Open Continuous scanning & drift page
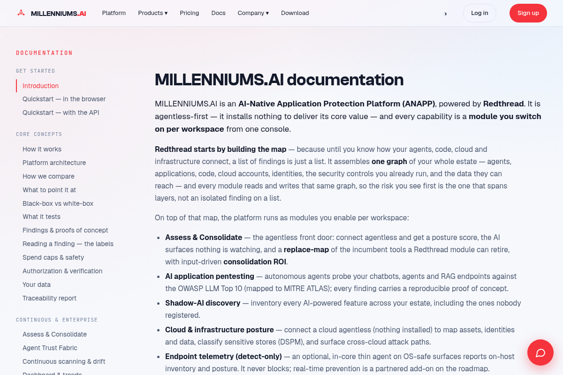Screen dimensions: 563x375 pos(64,361)
